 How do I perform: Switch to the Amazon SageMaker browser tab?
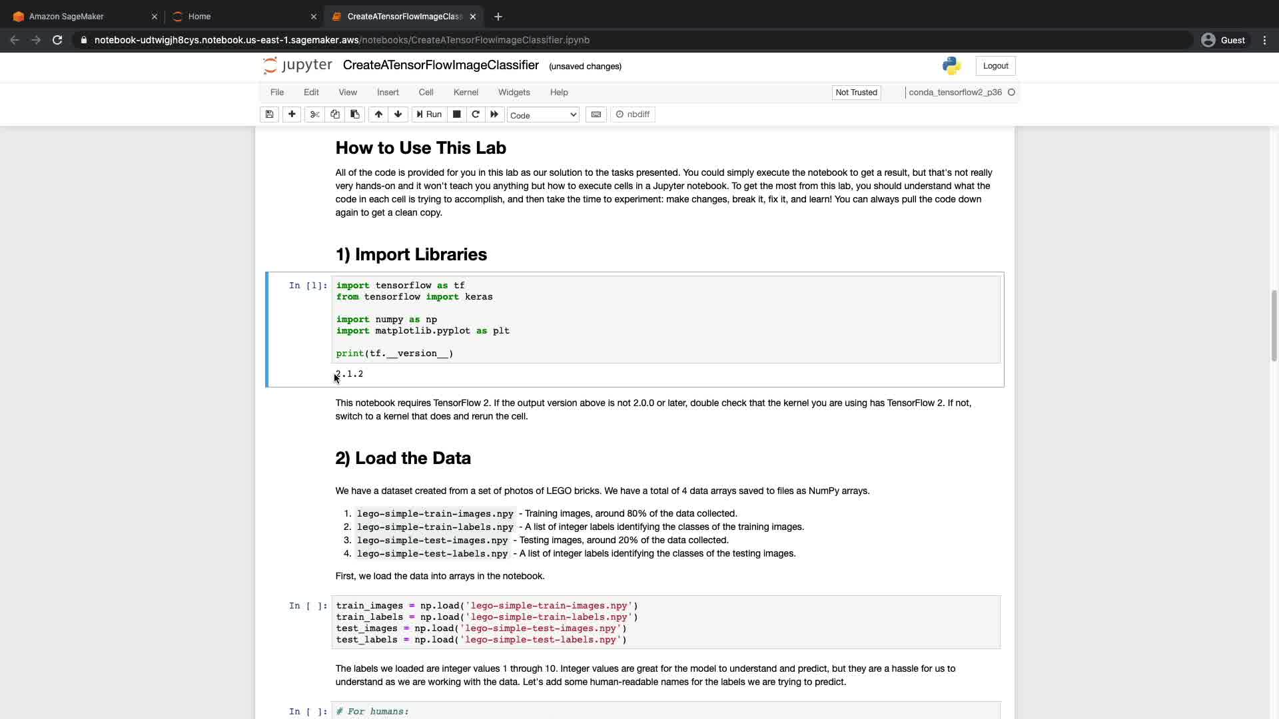pyautogui.click(x=67, y=17)
